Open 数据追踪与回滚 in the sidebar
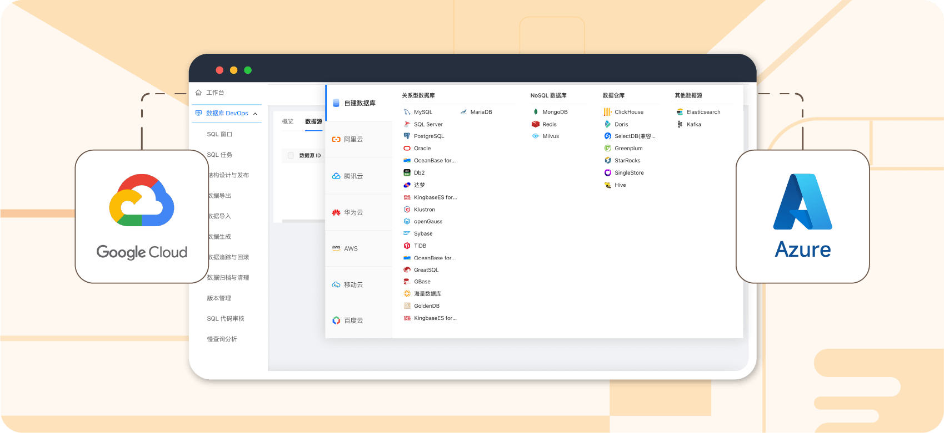944x433 pixels. point(228,257)
